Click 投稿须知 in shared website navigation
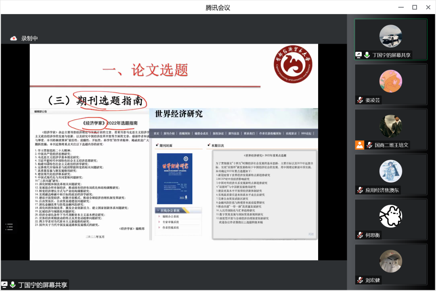 click(184, 133)
